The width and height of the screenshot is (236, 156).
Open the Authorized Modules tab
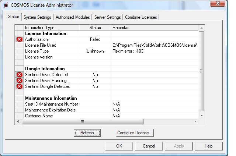pos(73,17)
